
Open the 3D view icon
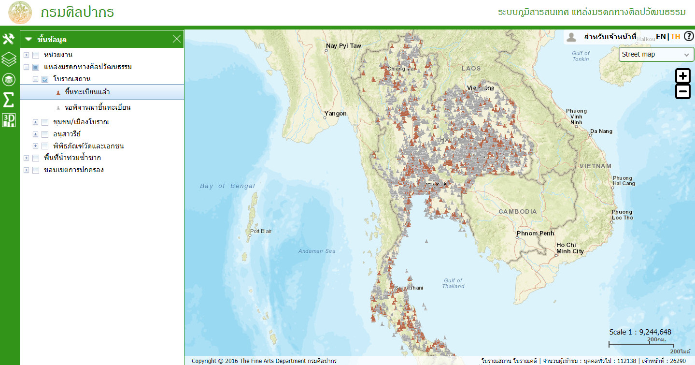[x=9, y=120]
